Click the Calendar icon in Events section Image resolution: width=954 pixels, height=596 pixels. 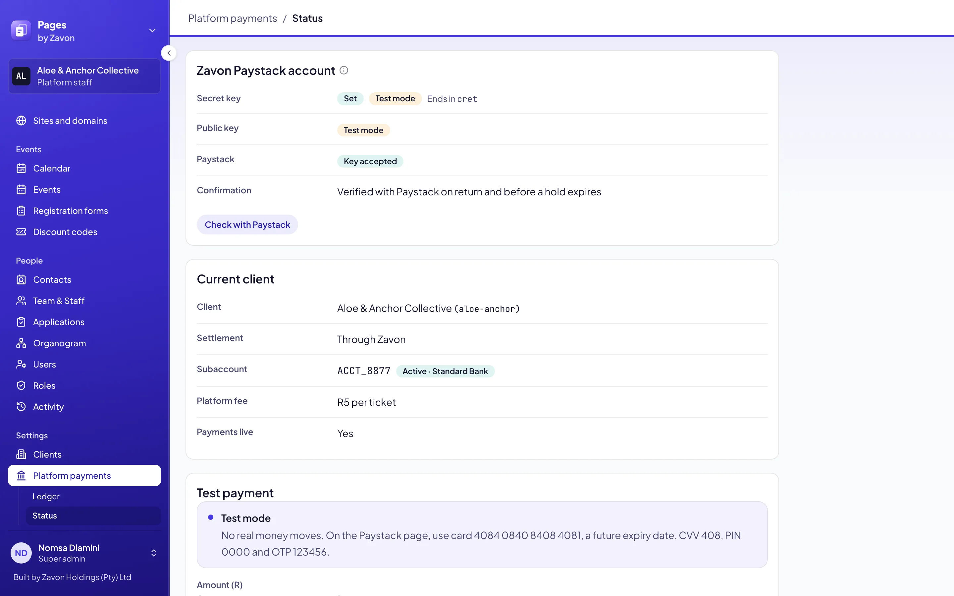pos(21,168)
